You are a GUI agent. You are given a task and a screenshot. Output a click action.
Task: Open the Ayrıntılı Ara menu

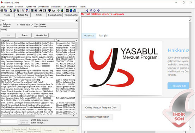coord(31,7)
